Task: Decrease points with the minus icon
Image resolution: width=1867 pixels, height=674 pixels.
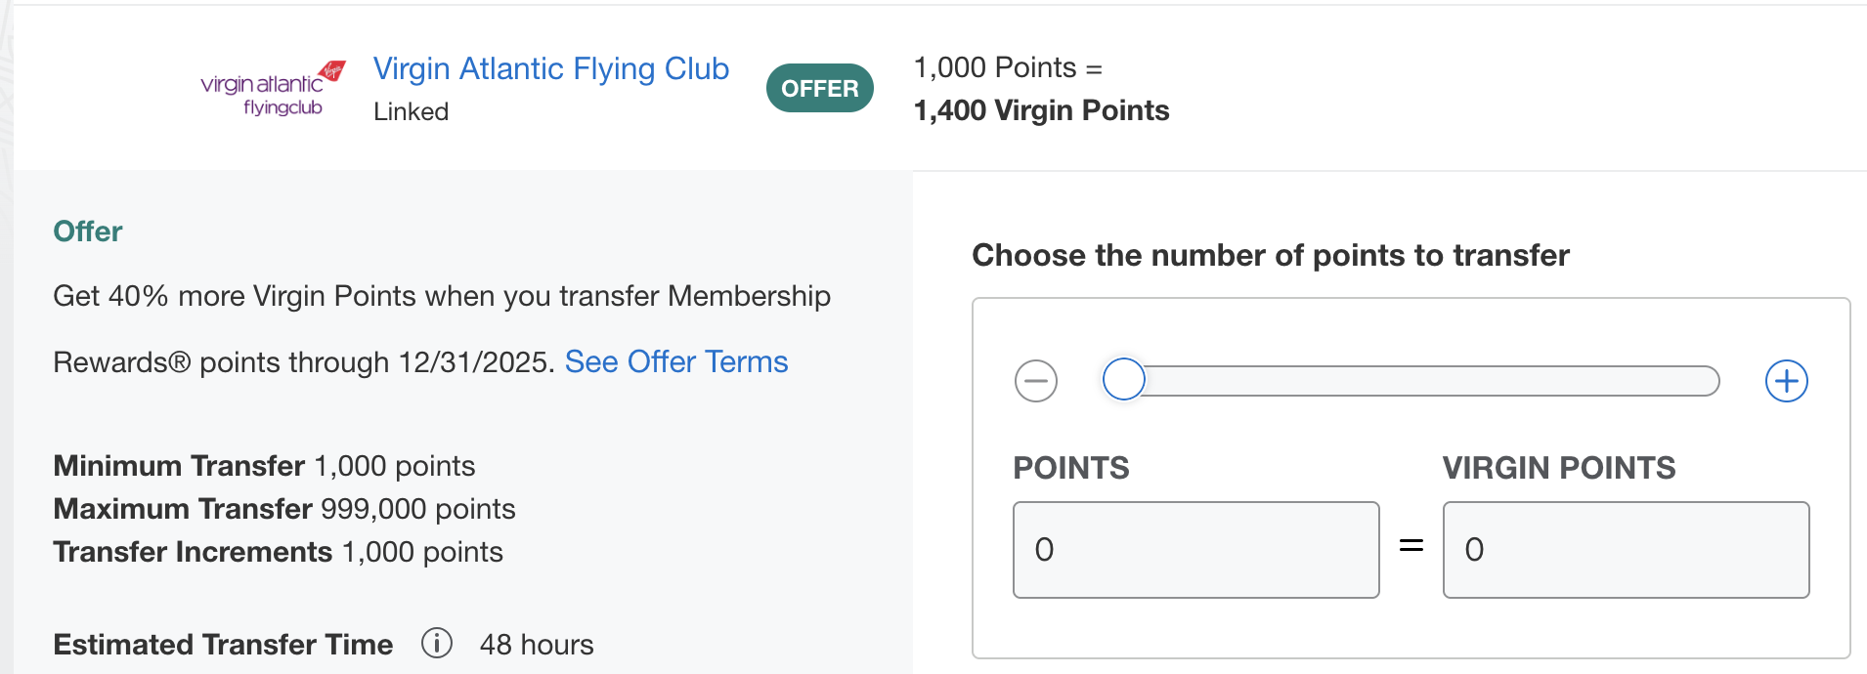Action: 1036,381
